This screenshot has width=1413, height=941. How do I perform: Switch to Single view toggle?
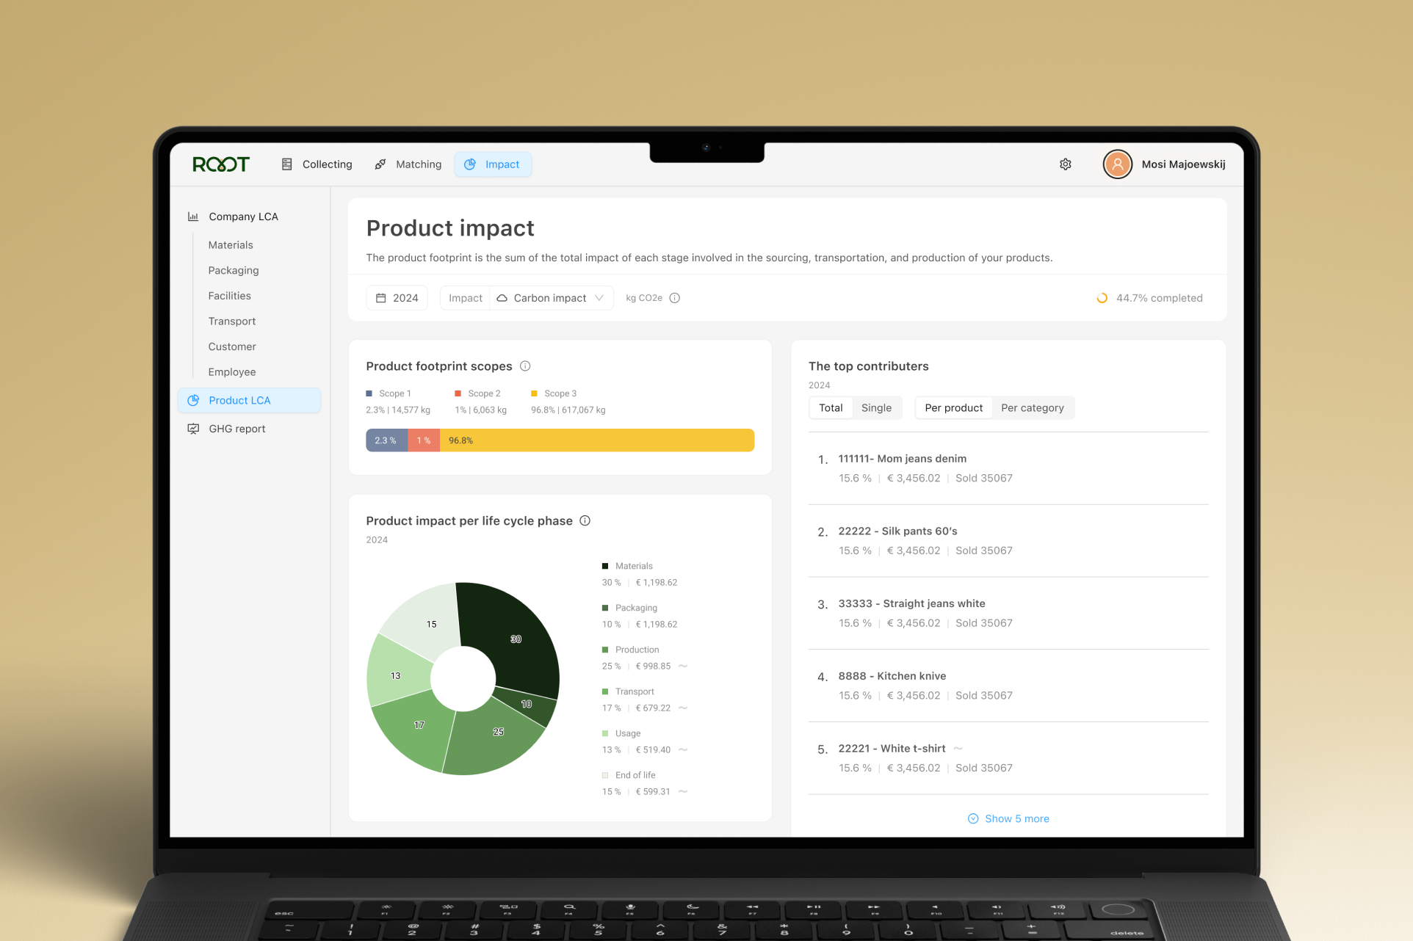876,408
